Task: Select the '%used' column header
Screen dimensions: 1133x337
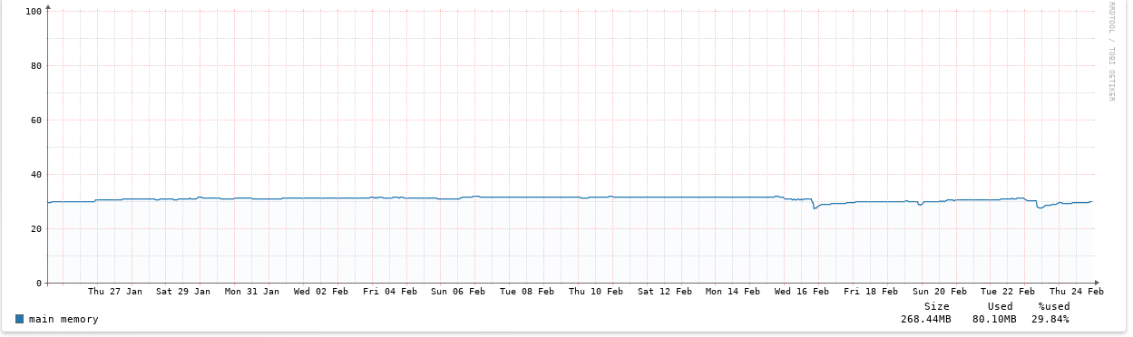Action: [1054, 306]
